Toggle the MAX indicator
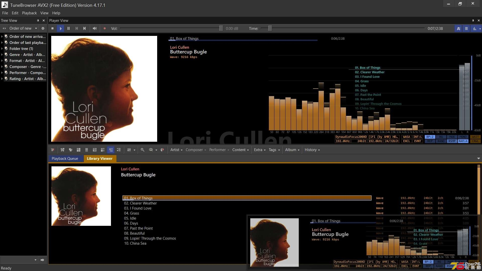482x271 pixels. pos(452,137)
